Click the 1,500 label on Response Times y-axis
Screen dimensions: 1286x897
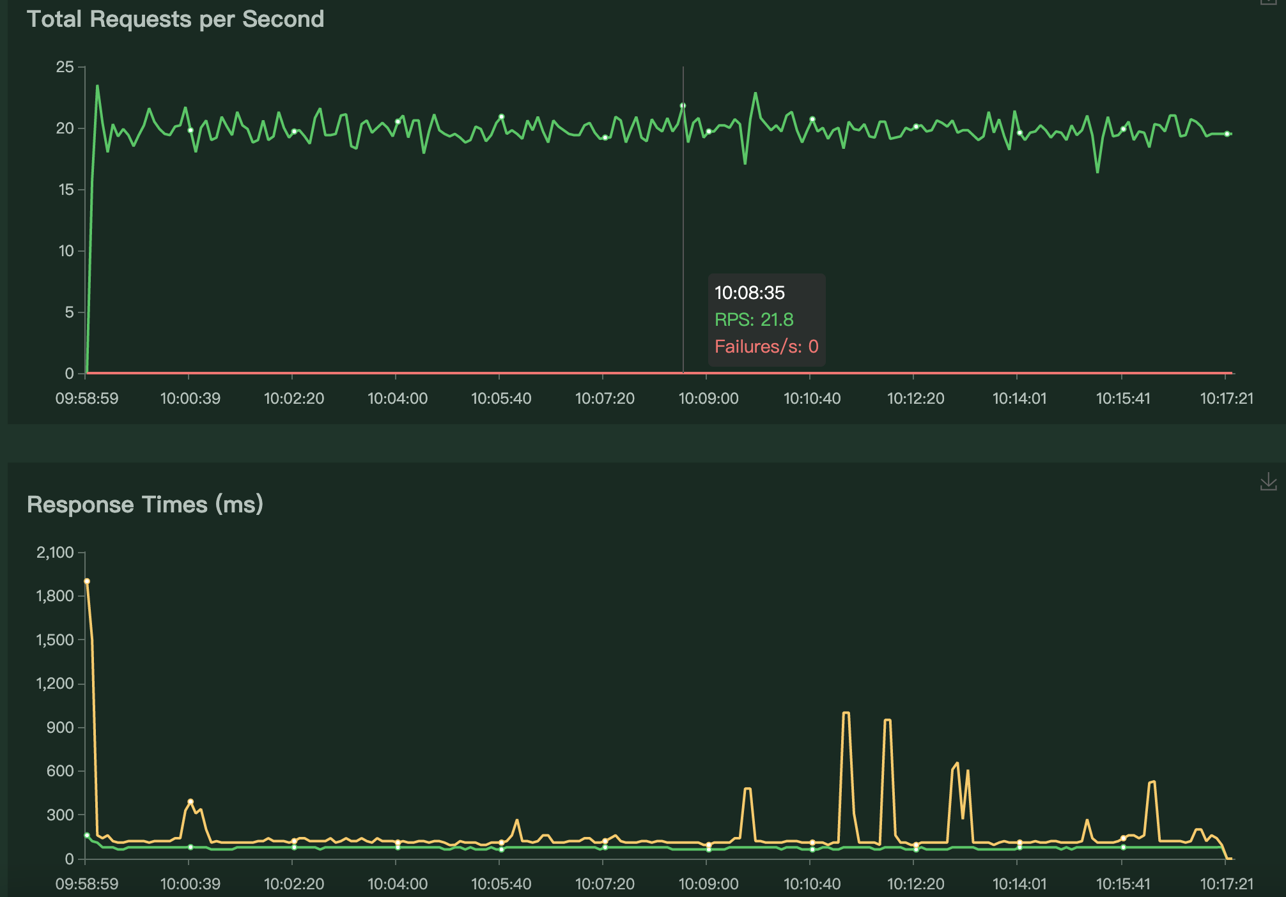coord(55,640)
